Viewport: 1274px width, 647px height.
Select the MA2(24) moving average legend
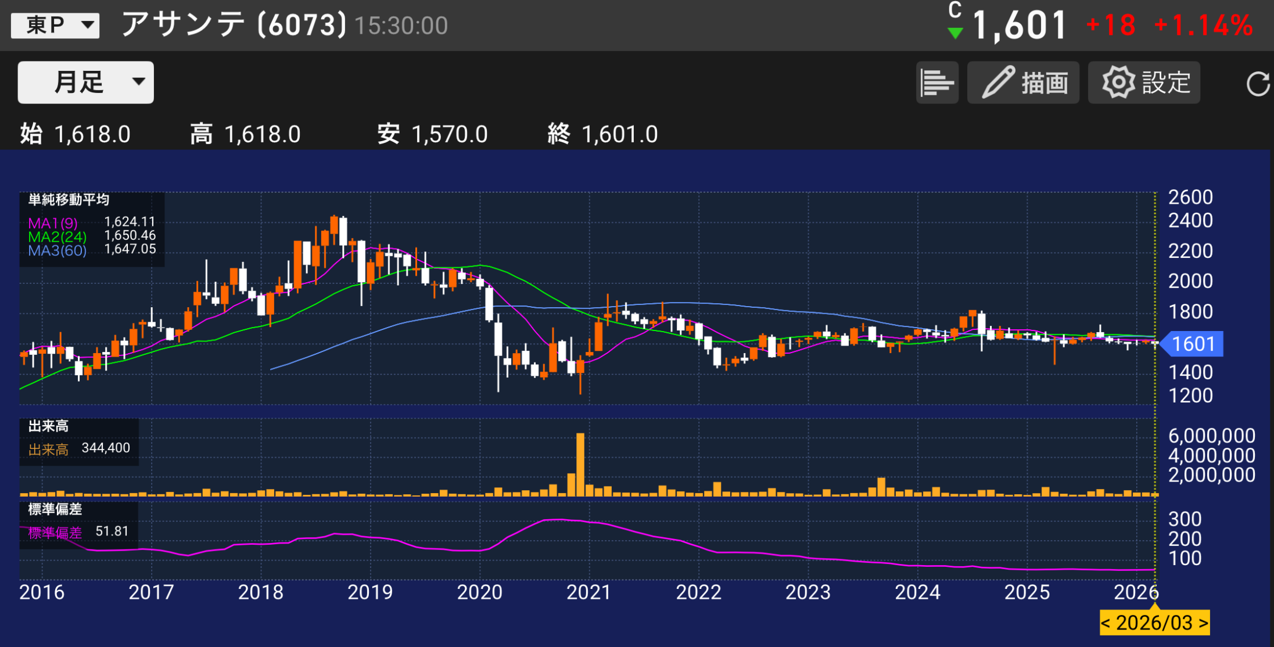click(x=57, y=237)
